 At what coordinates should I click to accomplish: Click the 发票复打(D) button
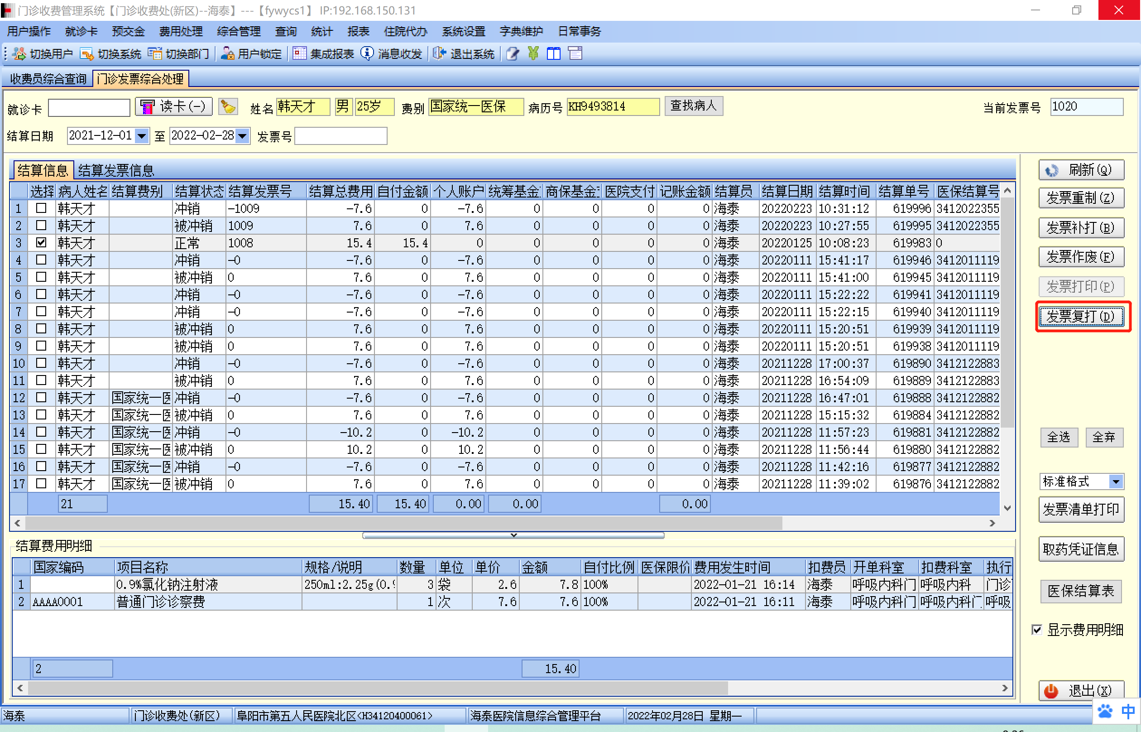[1081, 316]
